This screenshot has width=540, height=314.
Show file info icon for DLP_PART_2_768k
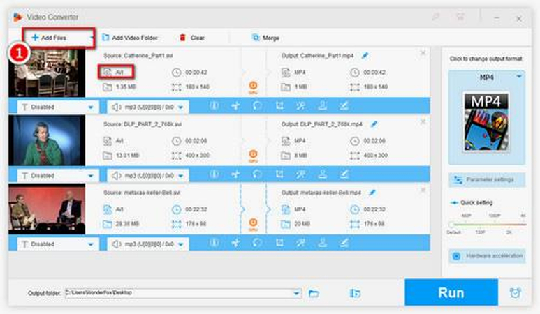(214, 174)
